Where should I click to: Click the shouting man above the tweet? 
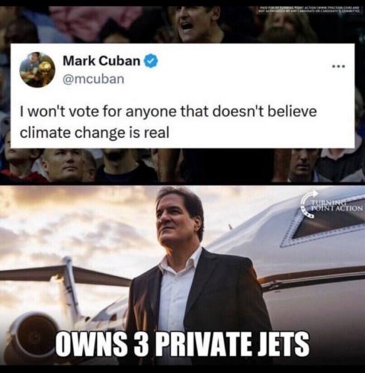(196, 24)
